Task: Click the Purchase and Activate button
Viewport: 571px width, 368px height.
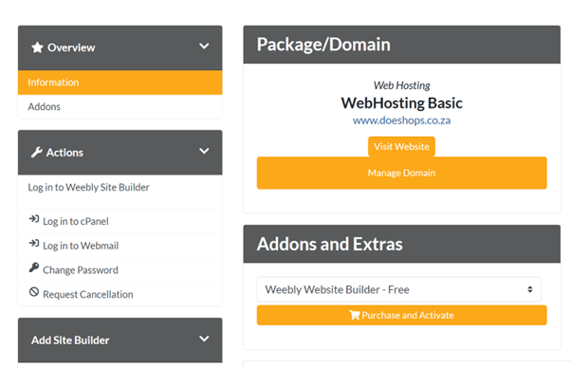Action: click(x=401, y=315)
